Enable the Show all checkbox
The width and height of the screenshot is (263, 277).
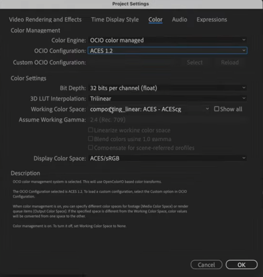217,109
